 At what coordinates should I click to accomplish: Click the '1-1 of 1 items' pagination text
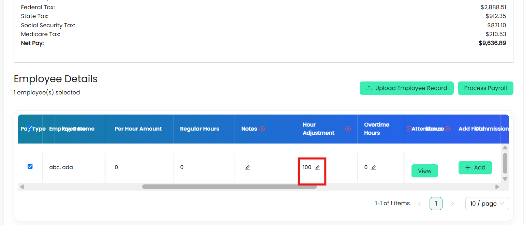click(x=392, y=203)
